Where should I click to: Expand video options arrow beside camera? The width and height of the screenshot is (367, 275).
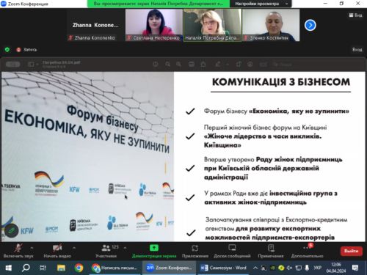click(74, 248)
